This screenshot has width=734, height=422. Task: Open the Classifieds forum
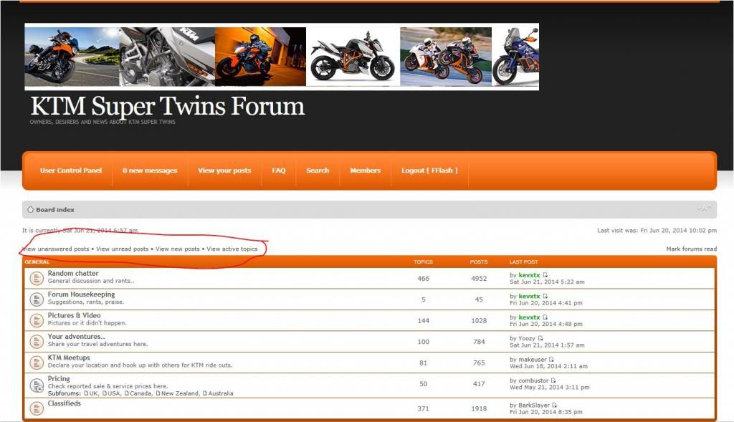point(64,403)
